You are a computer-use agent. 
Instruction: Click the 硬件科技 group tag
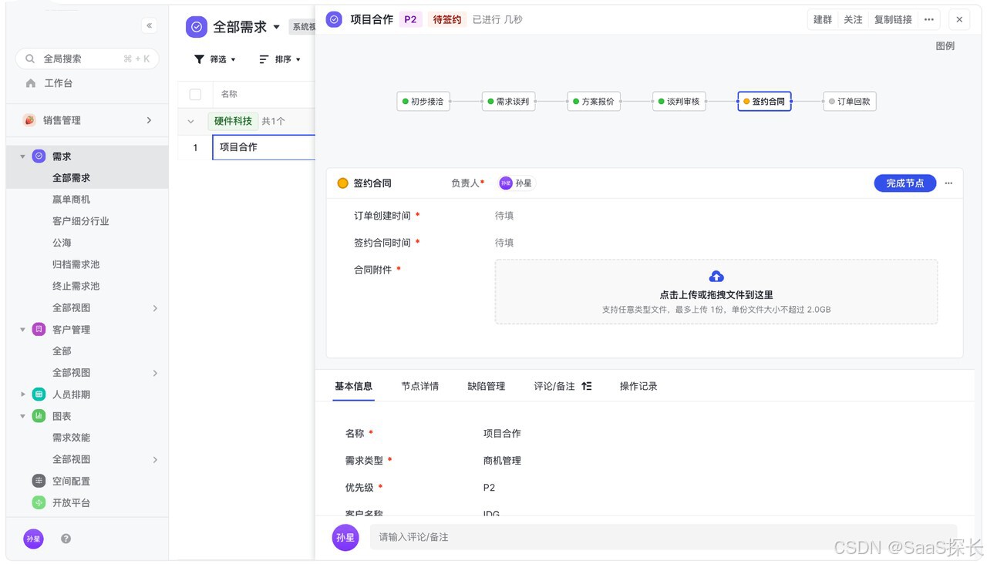pyautogui.click(x=234, y=121)
